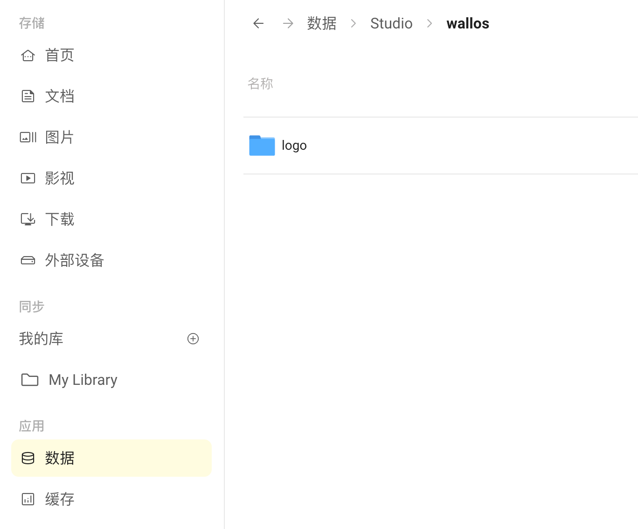Click chevron between Studio and wallos
Viewport: 638px width, 529px height.
430,23
